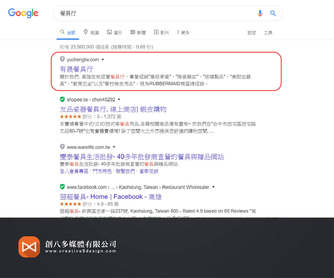Open 慶泰餐具生活批發 result title

[142, 157]
